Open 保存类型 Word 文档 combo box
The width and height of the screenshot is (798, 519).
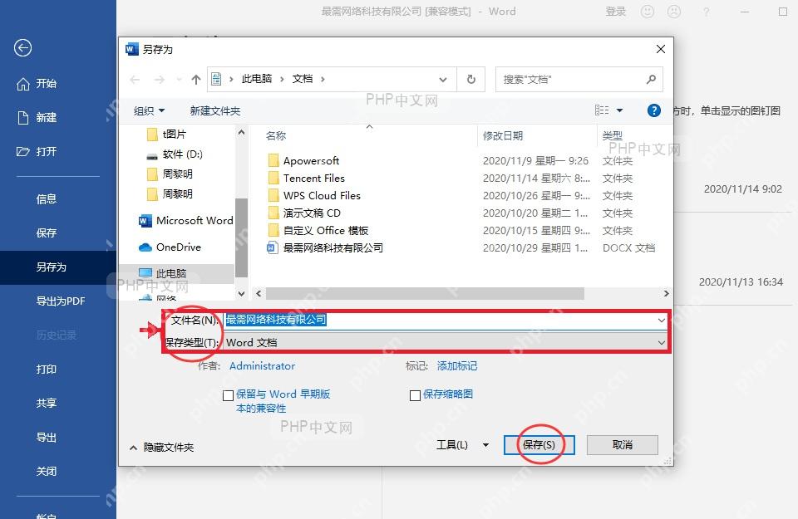446,343
